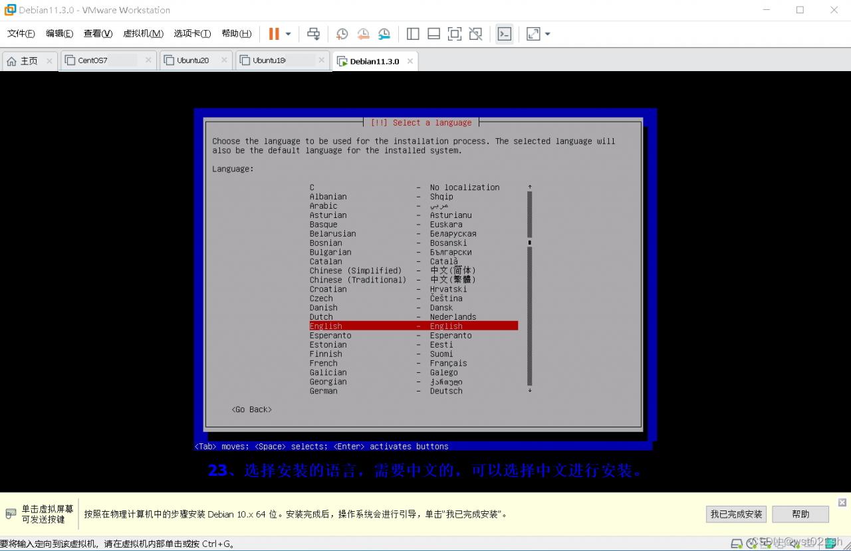Select Albanian in the language list
This screenshot has width=851, height=551.
pos(414,197)
